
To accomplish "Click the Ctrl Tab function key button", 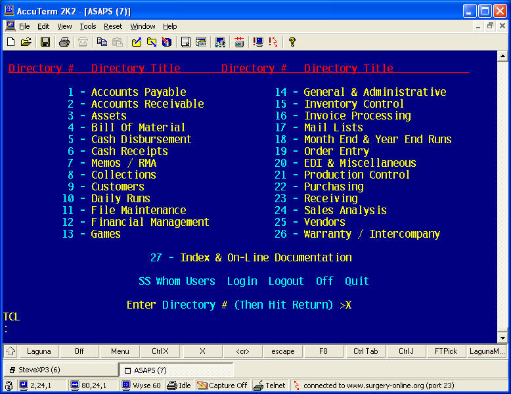I will pos(365,351).
